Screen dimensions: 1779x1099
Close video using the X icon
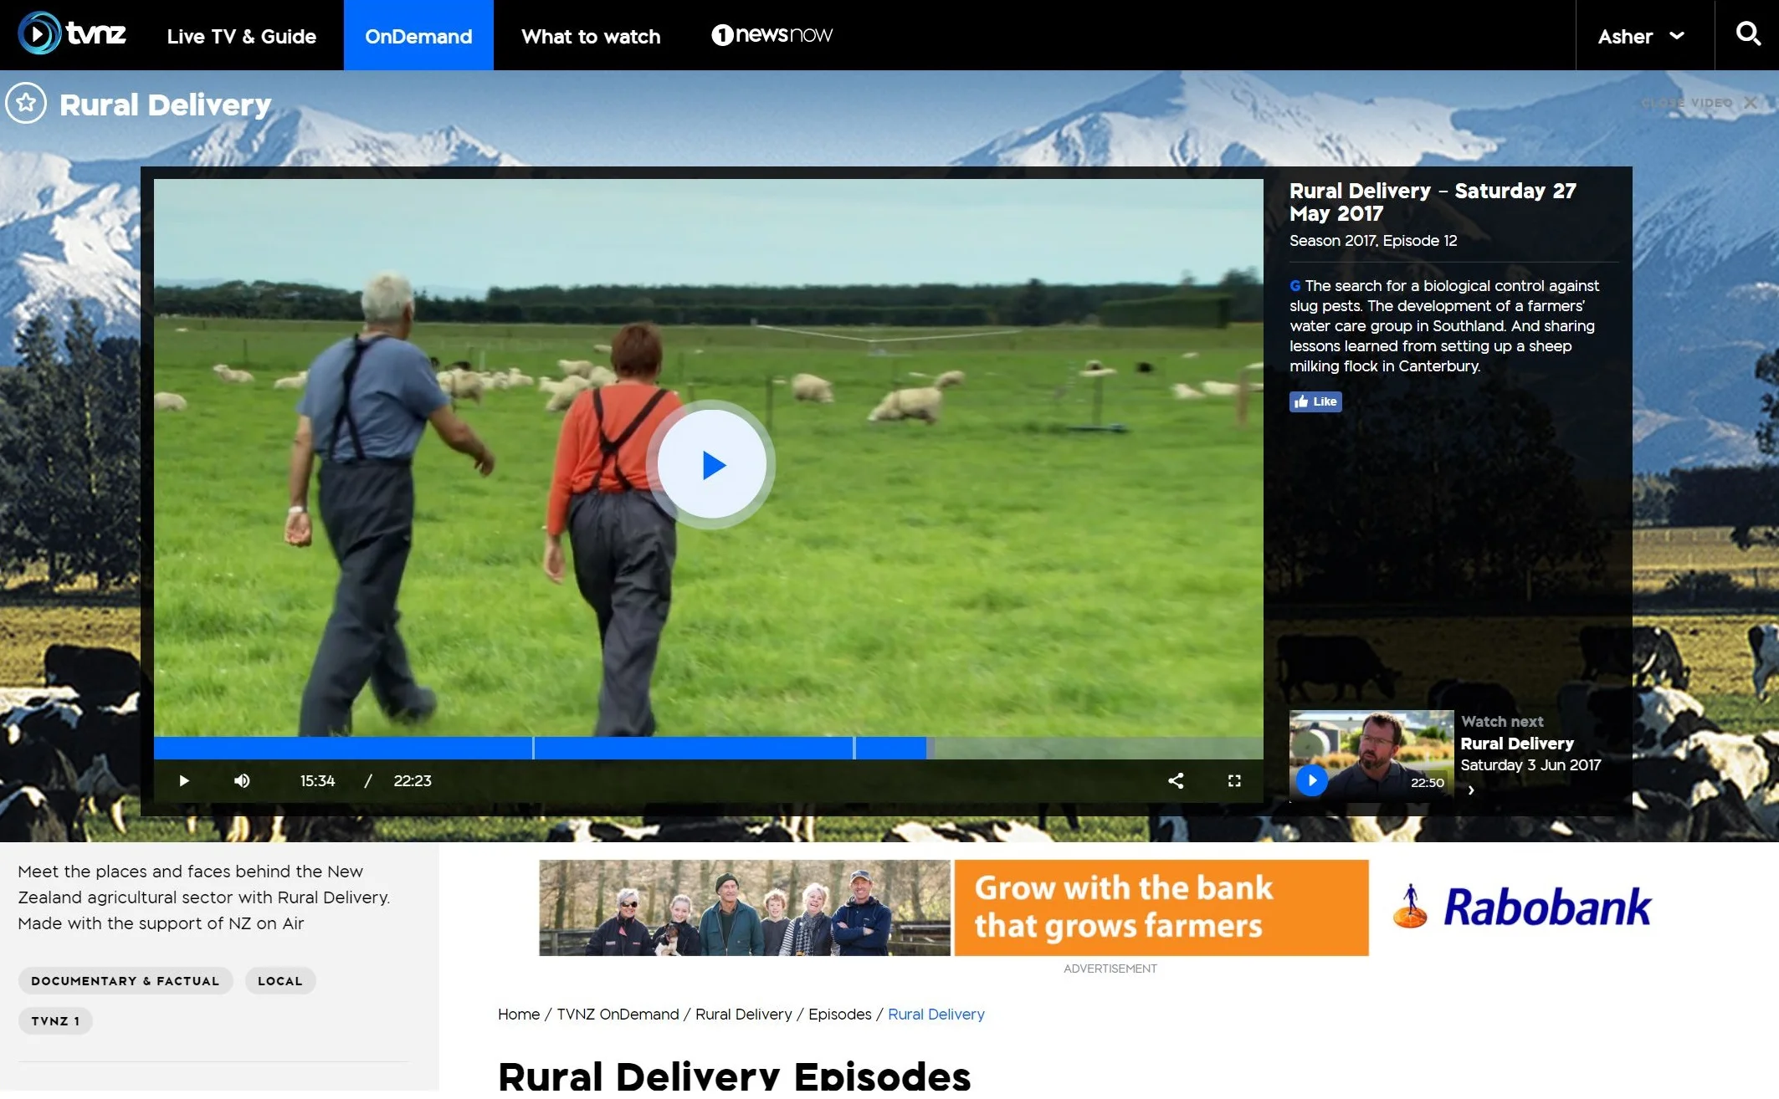click(1750, 103)
